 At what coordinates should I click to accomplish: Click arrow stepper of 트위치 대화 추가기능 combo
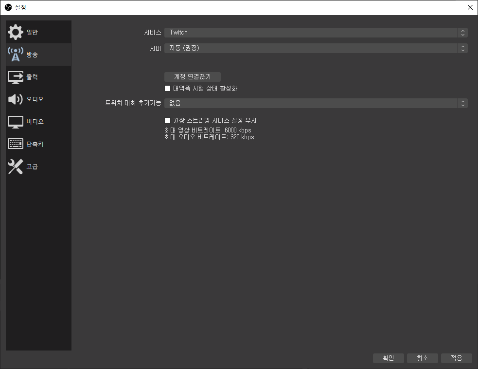[463, 103]
